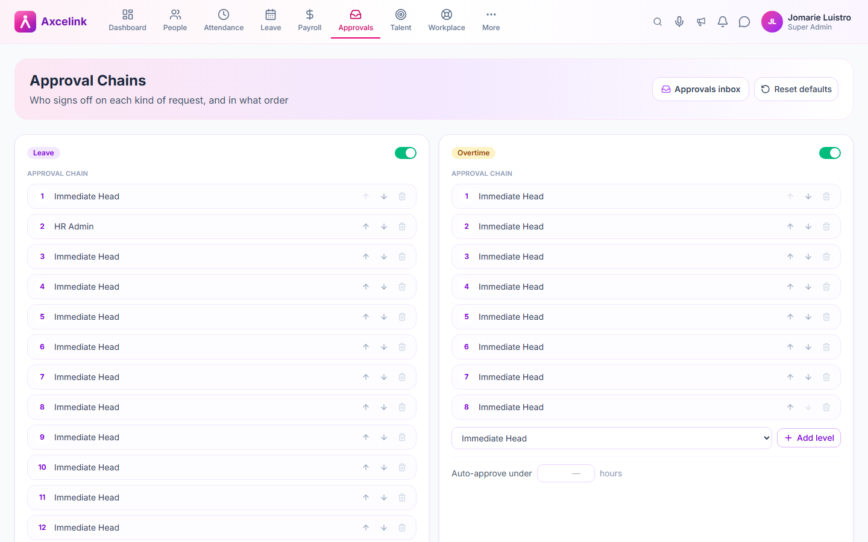Move Leave level 2 HR Admin down
Image resolution: width=868 pixels, height=542 pixels.
click(x=384, y=226)
